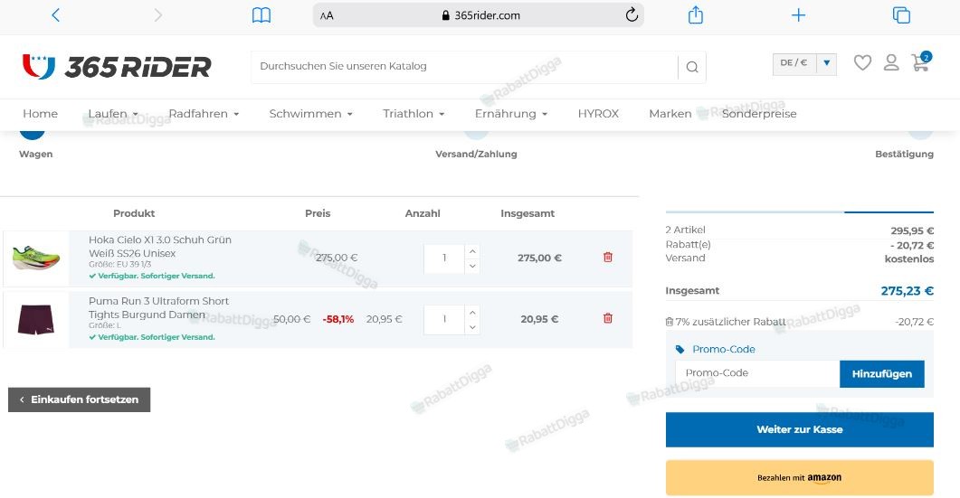The image size is (960, 498).
Task: Click Bezahlen mit Amazon button
Action: pos(800,478)
